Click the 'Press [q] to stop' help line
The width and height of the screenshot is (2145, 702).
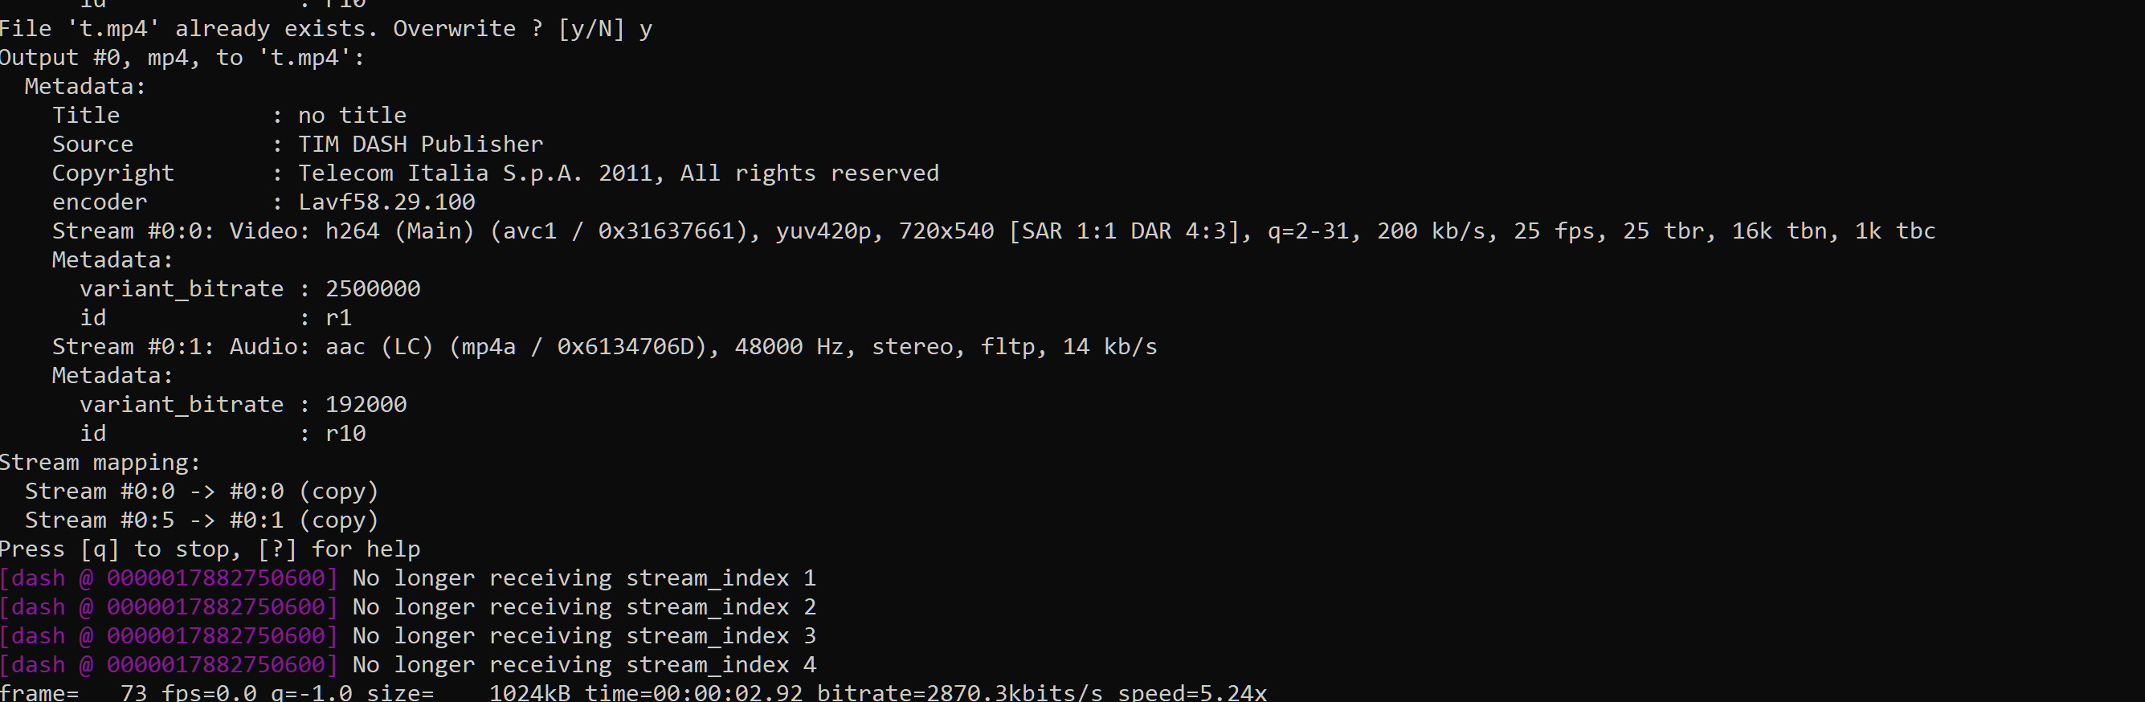click(x=210, y=549)
